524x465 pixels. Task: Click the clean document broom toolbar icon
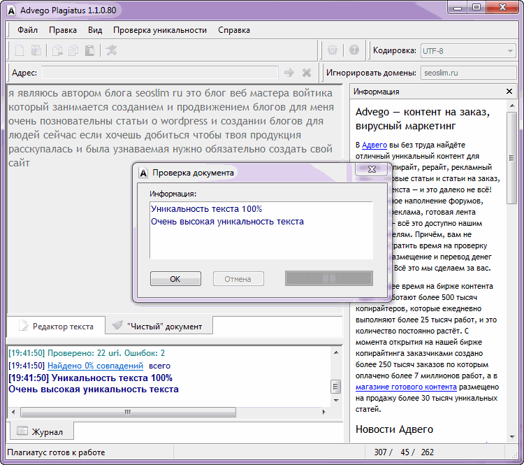click(111, 50)
